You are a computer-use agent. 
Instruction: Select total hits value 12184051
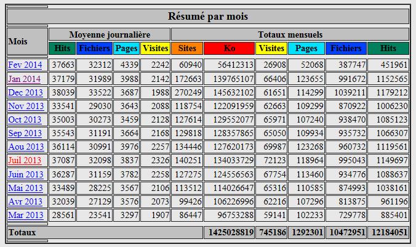pyautogui.click(x=388, y=232)
